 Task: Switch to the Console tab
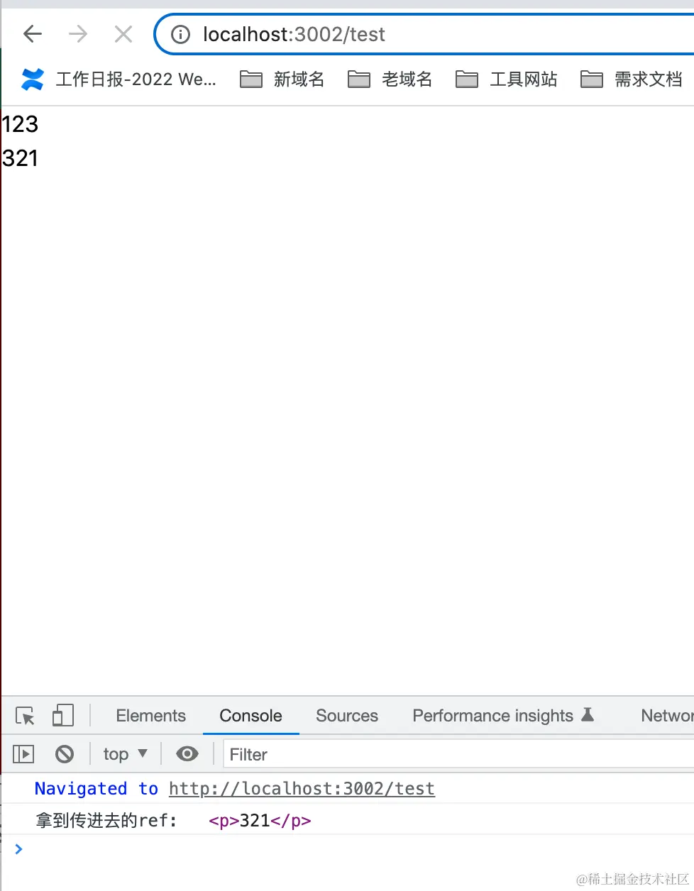click(250, 716)
